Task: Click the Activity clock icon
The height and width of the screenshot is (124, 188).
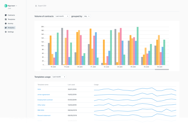Action: click(x=6, y=24)
